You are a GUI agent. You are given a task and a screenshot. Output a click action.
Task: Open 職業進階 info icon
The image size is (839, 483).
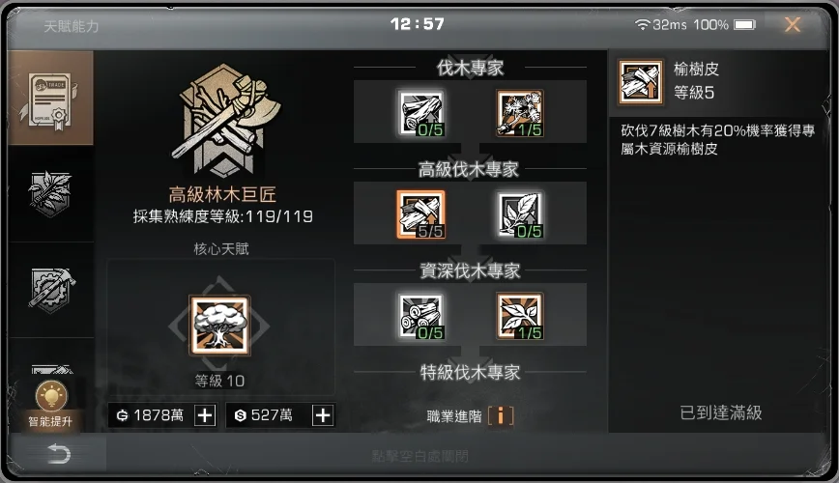(501, 415)
